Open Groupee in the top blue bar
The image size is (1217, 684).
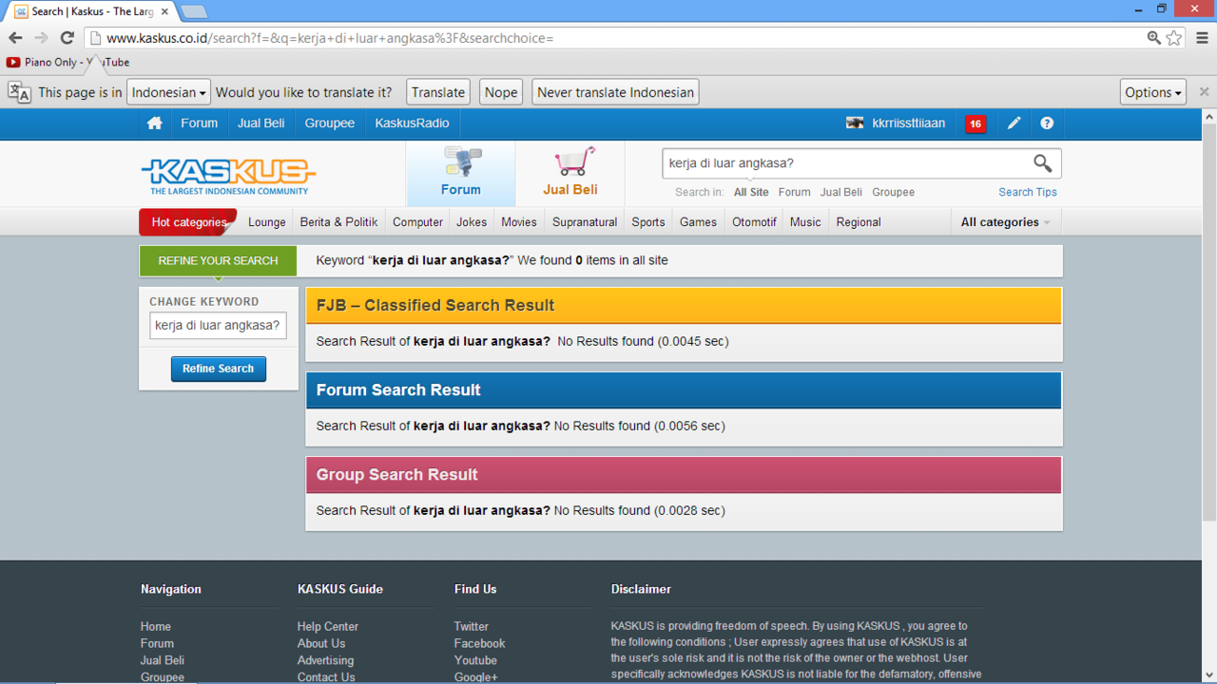[x=330, y=123]
